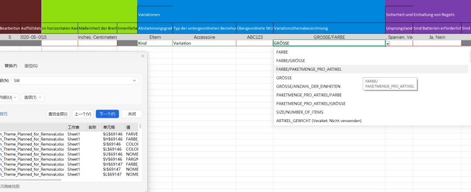The height and width of the screenshot is (192, 471).
Task: Select the result row for cell $L$69146
Action: tap(69, 149)
